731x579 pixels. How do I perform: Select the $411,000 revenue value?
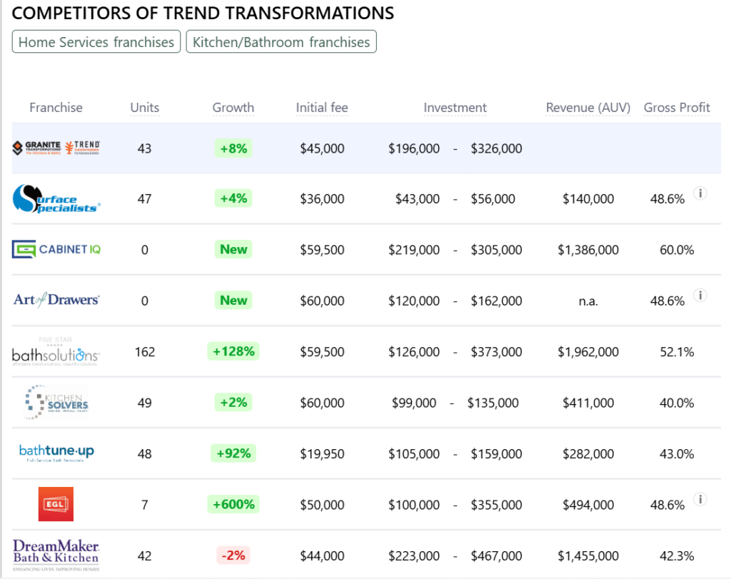[588, 403]
